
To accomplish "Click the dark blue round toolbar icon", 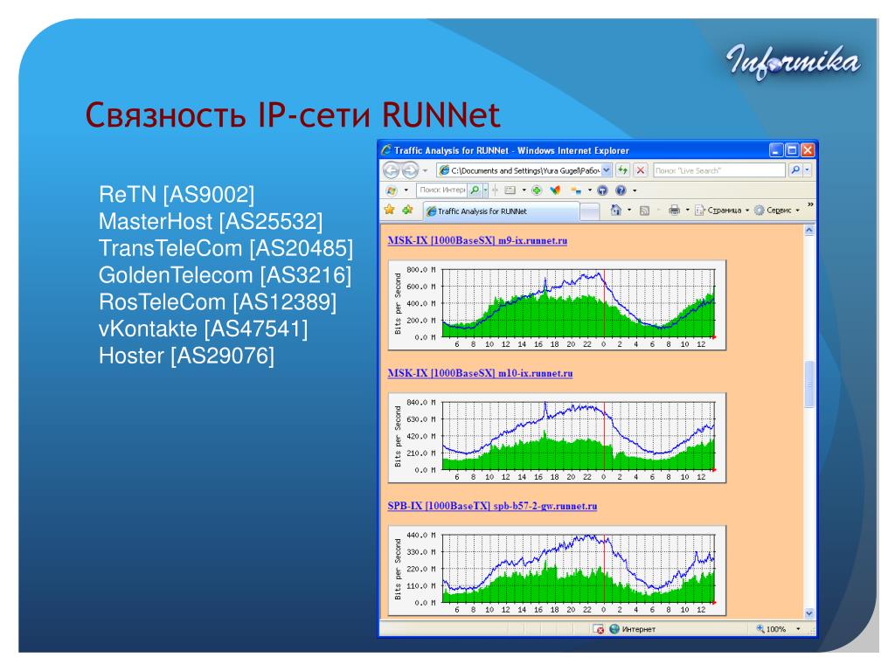I will pyautogui.click(x=602, y=190).
